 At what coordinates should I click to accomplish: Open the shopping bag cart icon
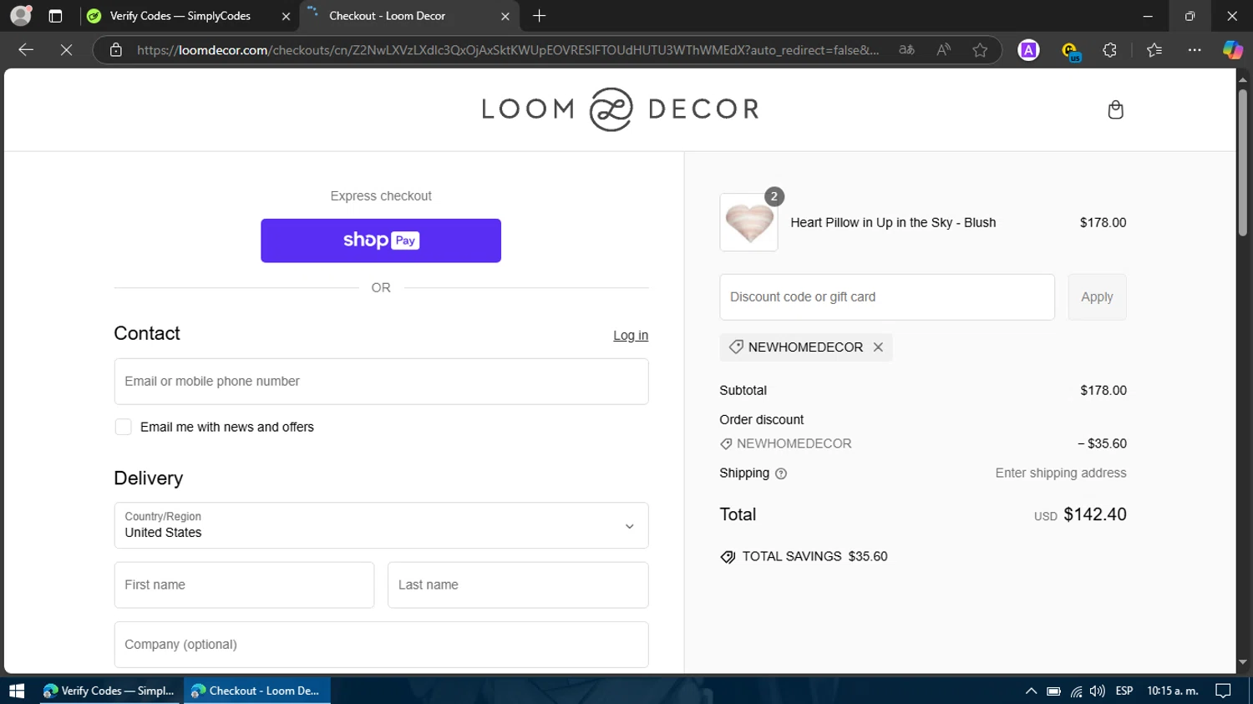pos(1115,109)
